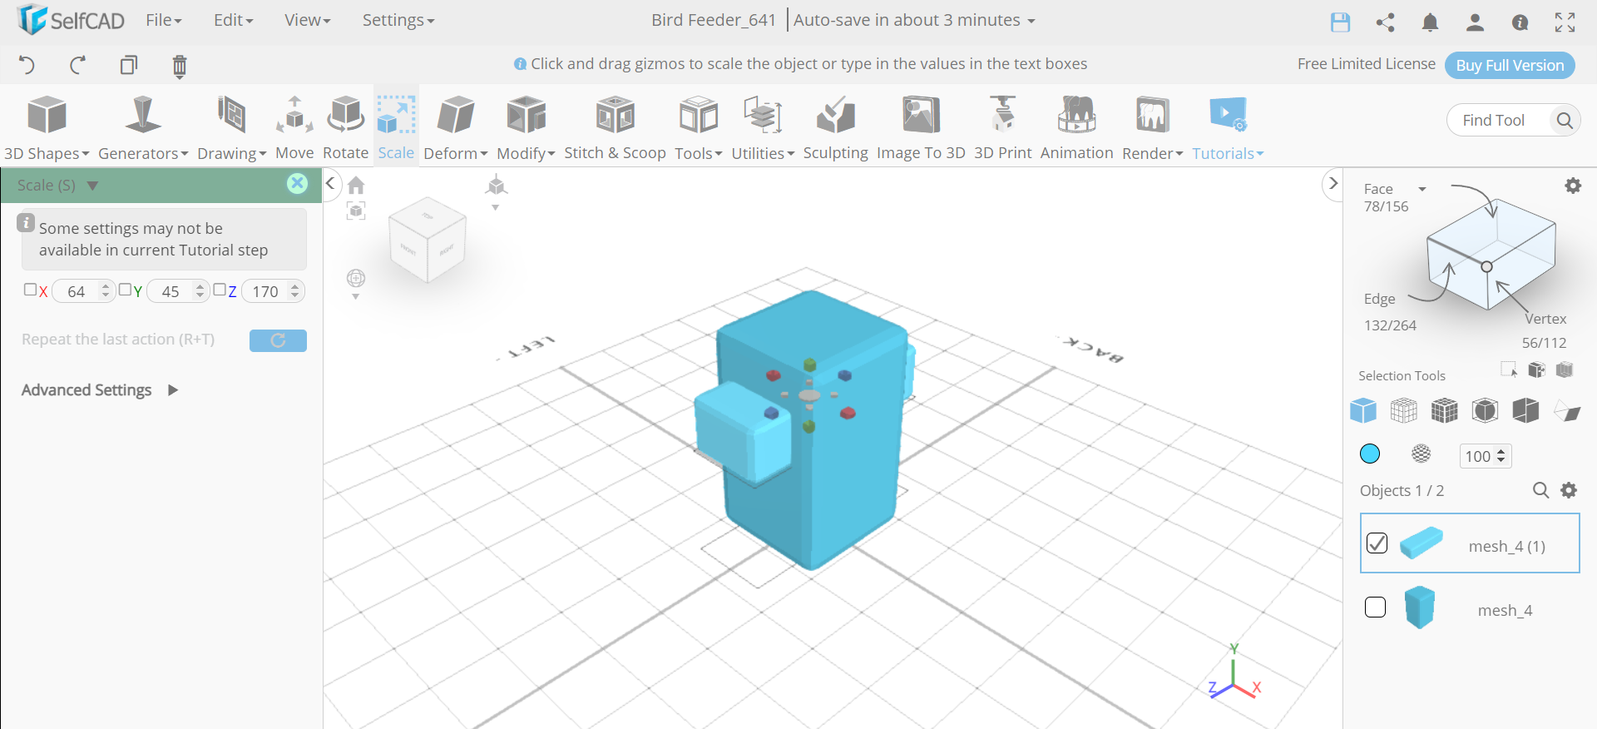Open the Edit menu
The image size is (1597, 729).
click(233, 20)
